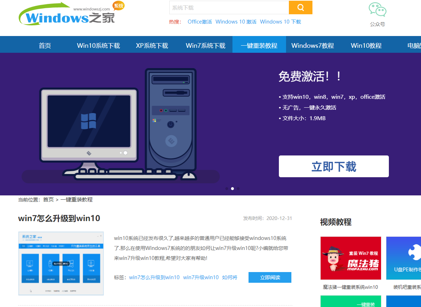The image size is (421, 307).
Task: Select the second carousel dot
Action: click(232, 189)
